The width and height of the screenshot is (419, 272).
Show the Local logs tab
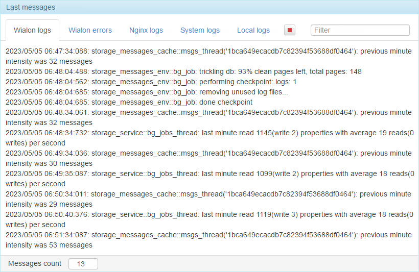[253, 30]
